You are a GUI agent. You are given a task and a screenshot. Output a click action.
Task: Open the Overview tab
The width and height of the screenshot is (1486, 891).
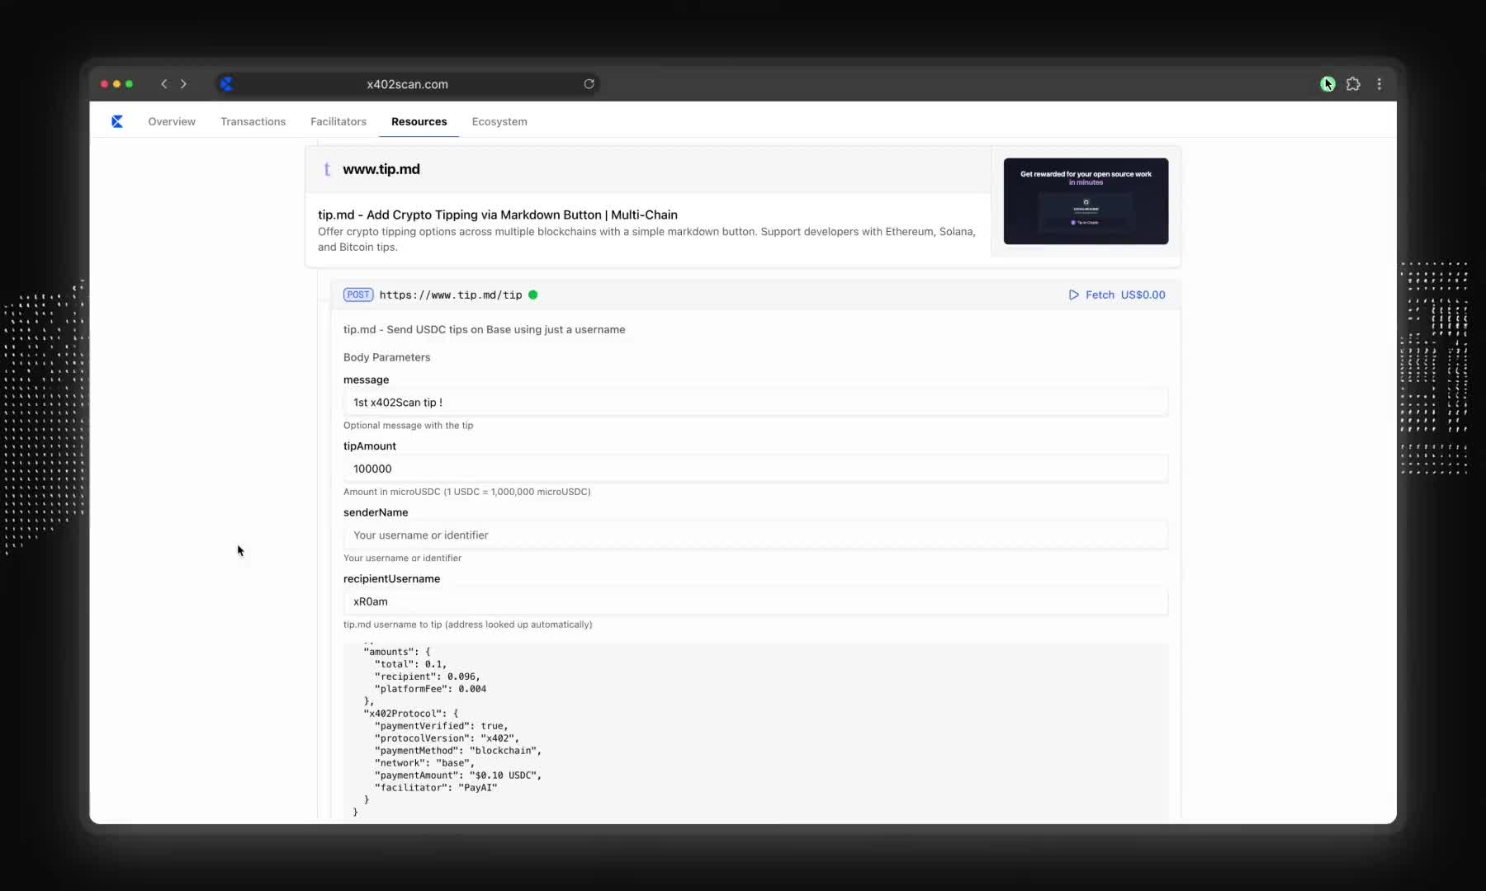[172, 121]
